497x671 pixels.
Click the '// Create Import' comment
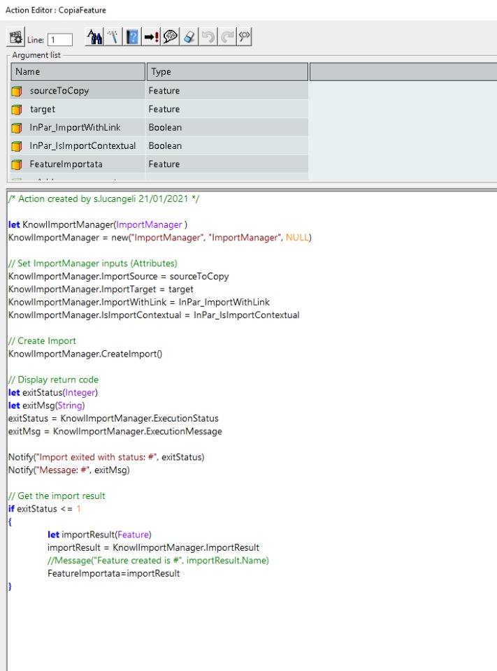[42, 341]
